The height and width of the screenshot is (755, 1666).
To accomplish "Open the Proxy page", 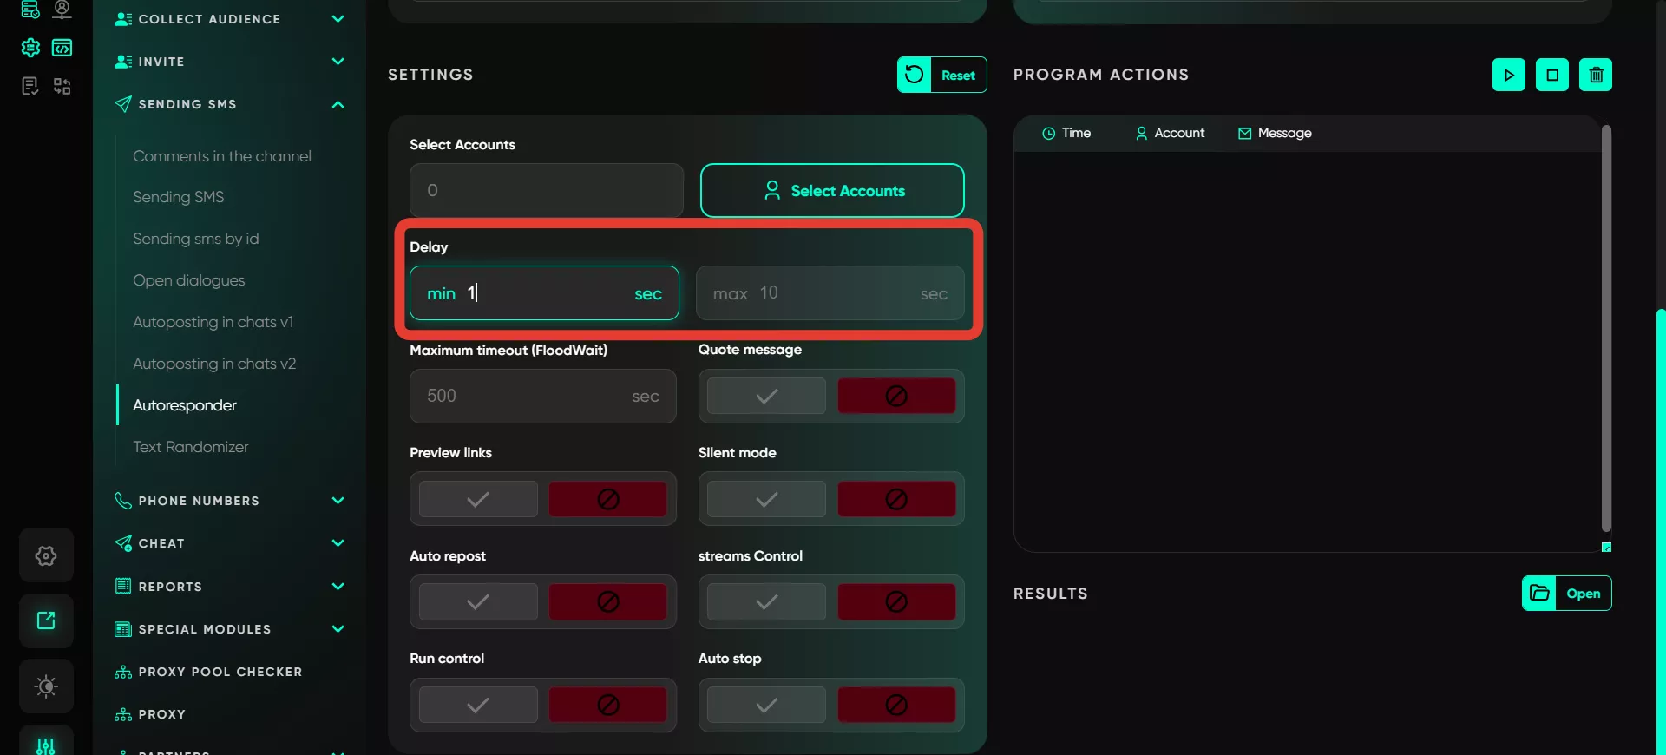I will [162, 714].
